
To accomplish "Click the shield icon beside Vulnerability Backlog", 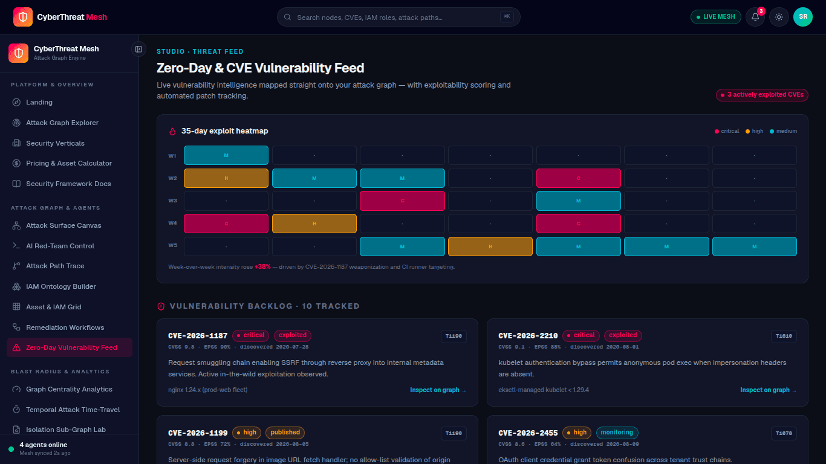I will click(161, 306).
